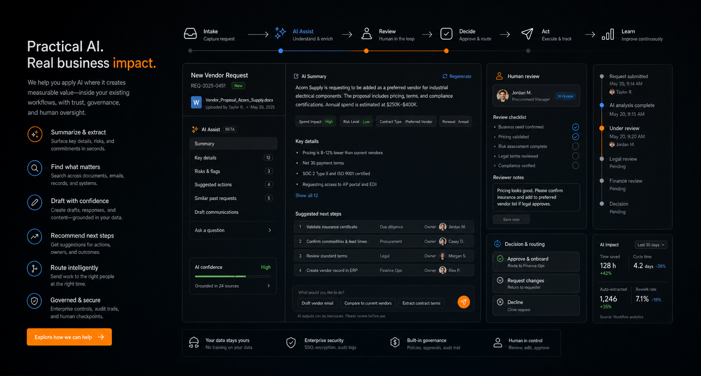Click the Enterprise security shield icon
The image size is (701, 376).
pos(291,342)
